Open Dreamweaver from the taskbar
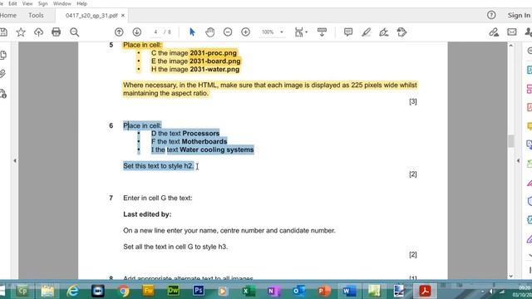Screen dimensions: 532x299 point(174,291)
